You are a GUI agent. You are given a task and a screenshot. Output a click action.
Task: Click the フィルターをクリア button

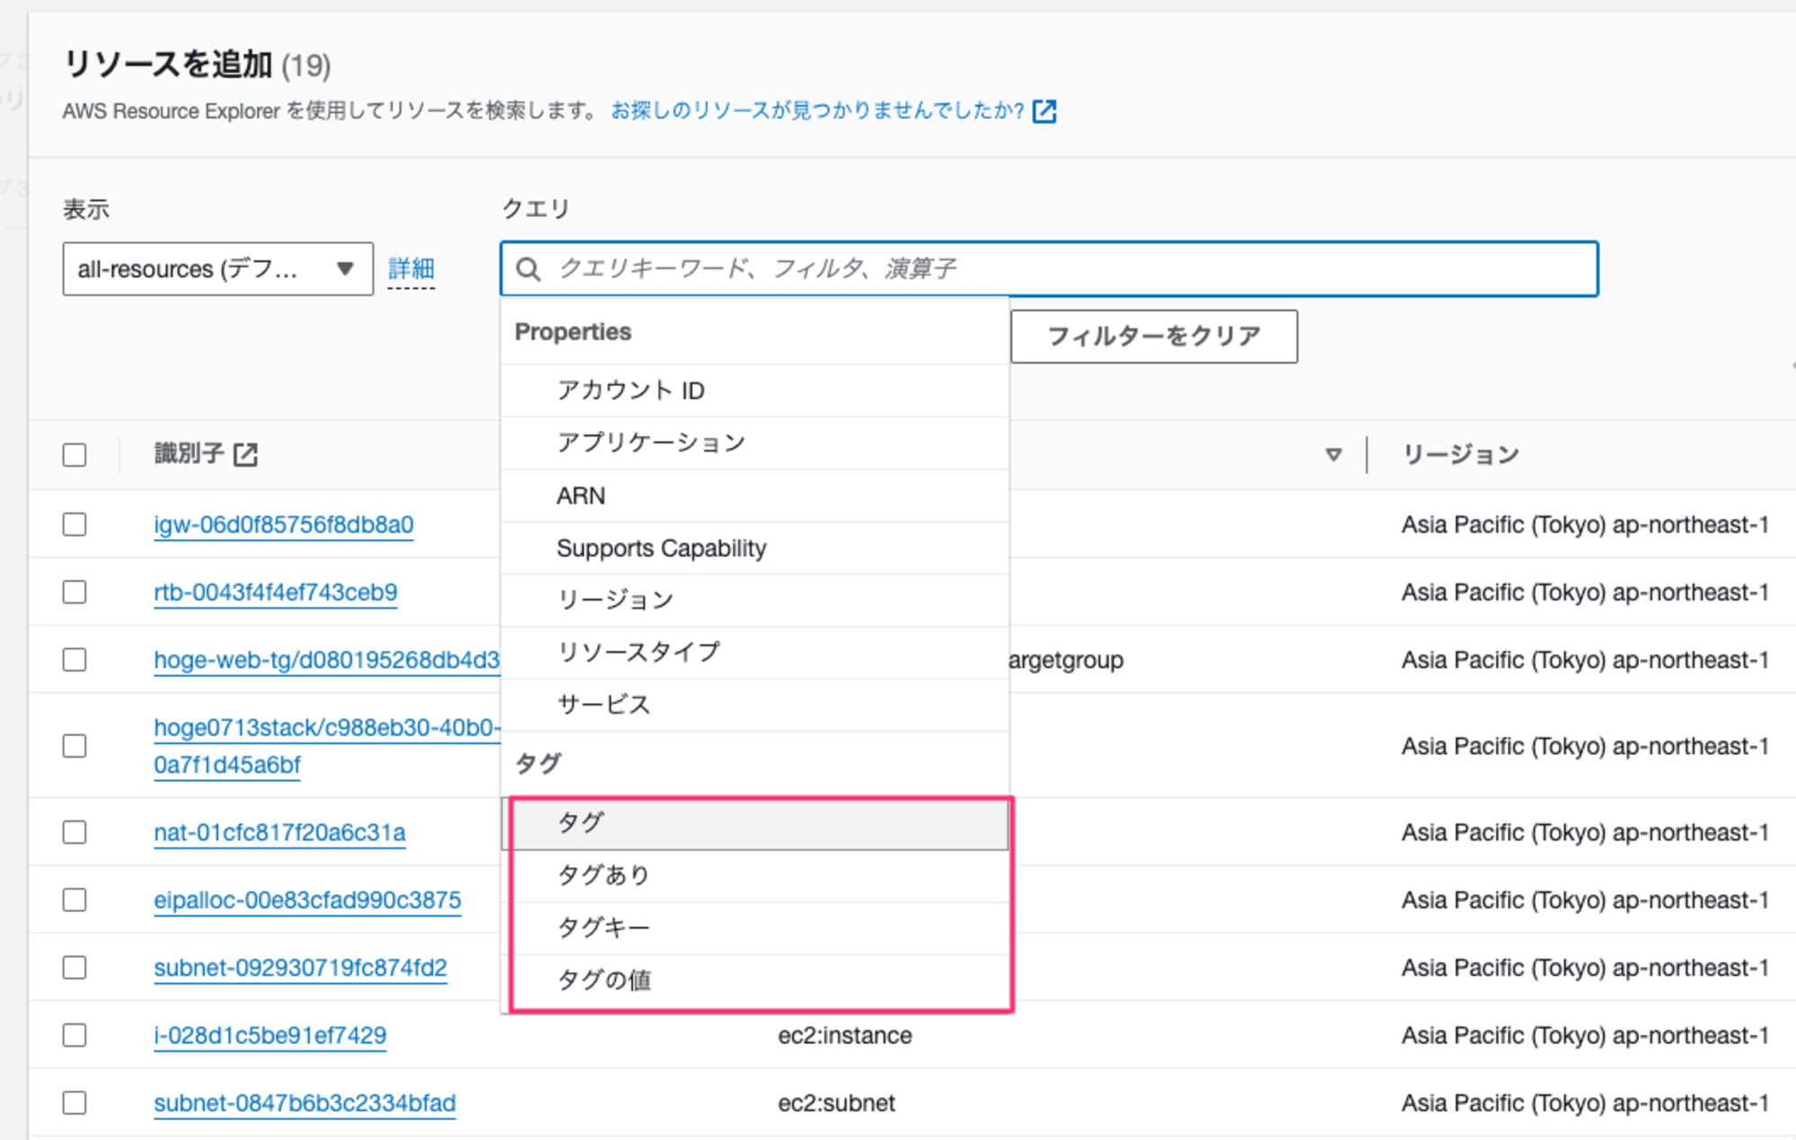(x=1154, y=337)
